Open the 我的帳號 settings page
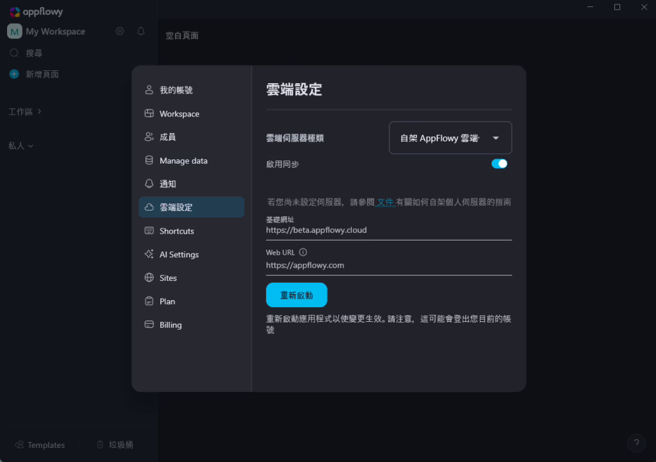656x462 pixels. pyautogui.click(x=191, y=90)
